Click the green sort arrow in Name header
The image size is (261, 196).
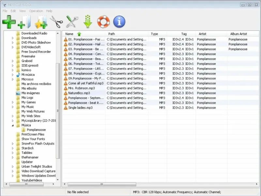click(x=79, y=34)
